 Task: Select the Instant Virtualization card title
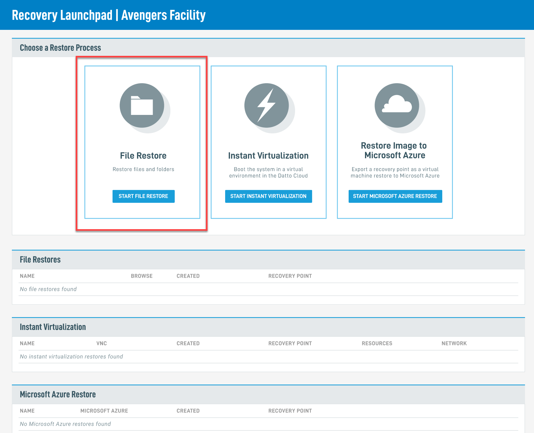pos(268,156)
